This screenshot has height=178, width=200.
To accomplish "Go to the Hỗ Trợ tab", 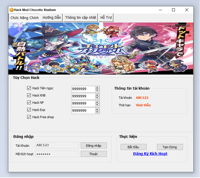I will [x=106, y=18].
